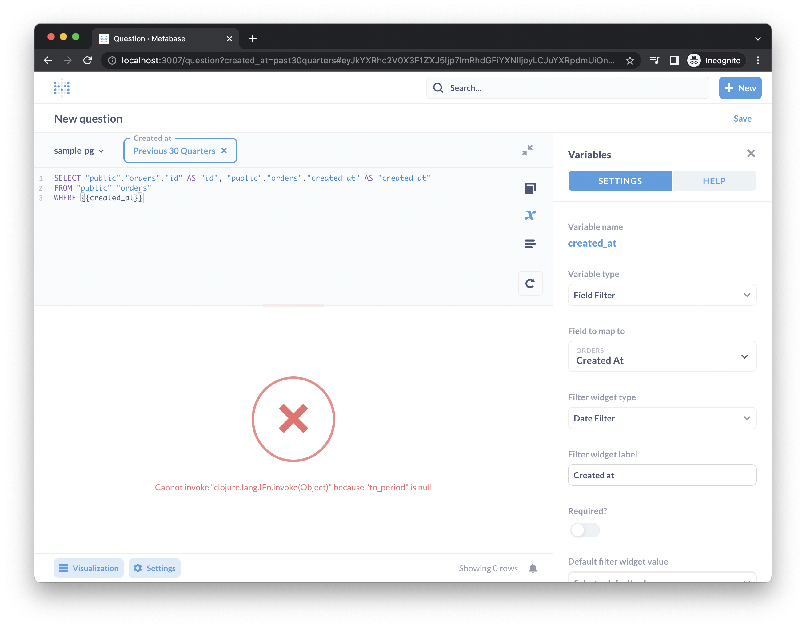Open the data reference book icon
This screenshot has width=806, height=628.
tap(530, 188)
